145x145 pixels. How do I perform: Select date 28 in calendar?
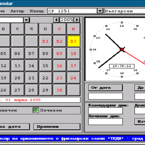coord(32,90)
